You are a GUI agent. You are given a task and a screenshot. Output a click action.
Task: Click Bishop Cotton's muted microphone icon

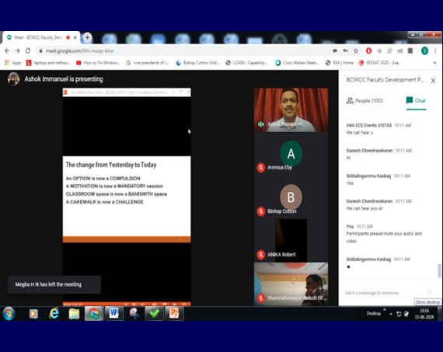pyautogui.click(x=261, y=211)
